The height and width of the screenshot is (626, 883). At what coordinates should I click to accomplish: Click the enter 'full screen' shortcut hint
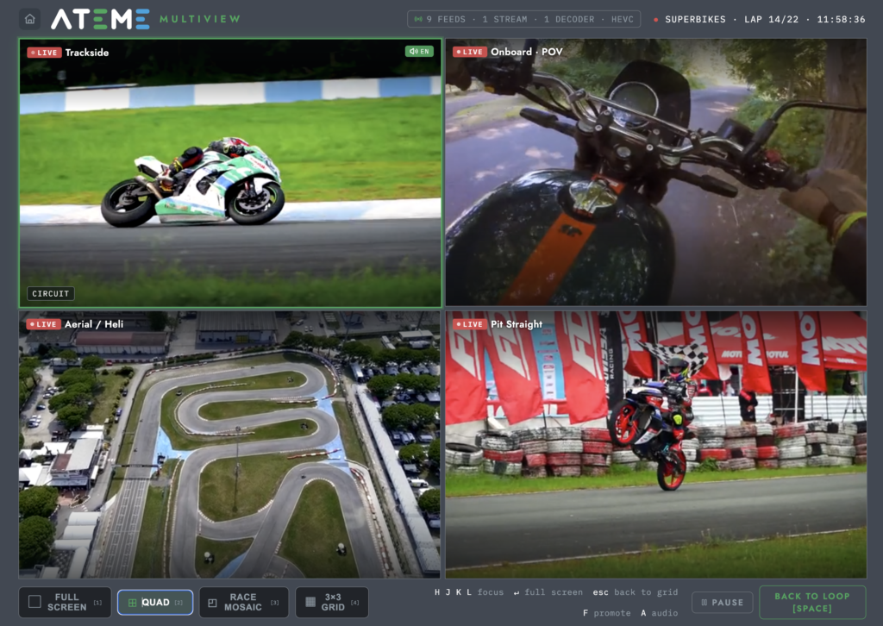pyautogui.click(x=548, y=592)
